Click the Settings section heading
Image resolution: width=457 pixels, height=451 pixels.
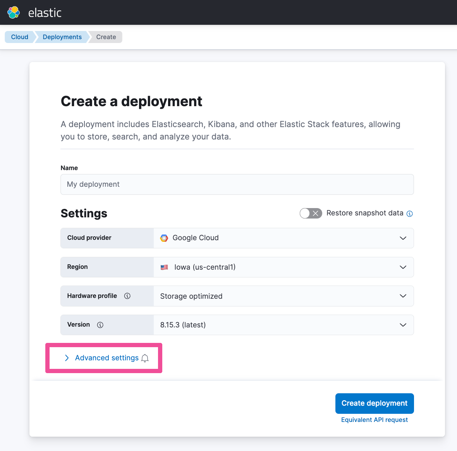pos(84,213)
